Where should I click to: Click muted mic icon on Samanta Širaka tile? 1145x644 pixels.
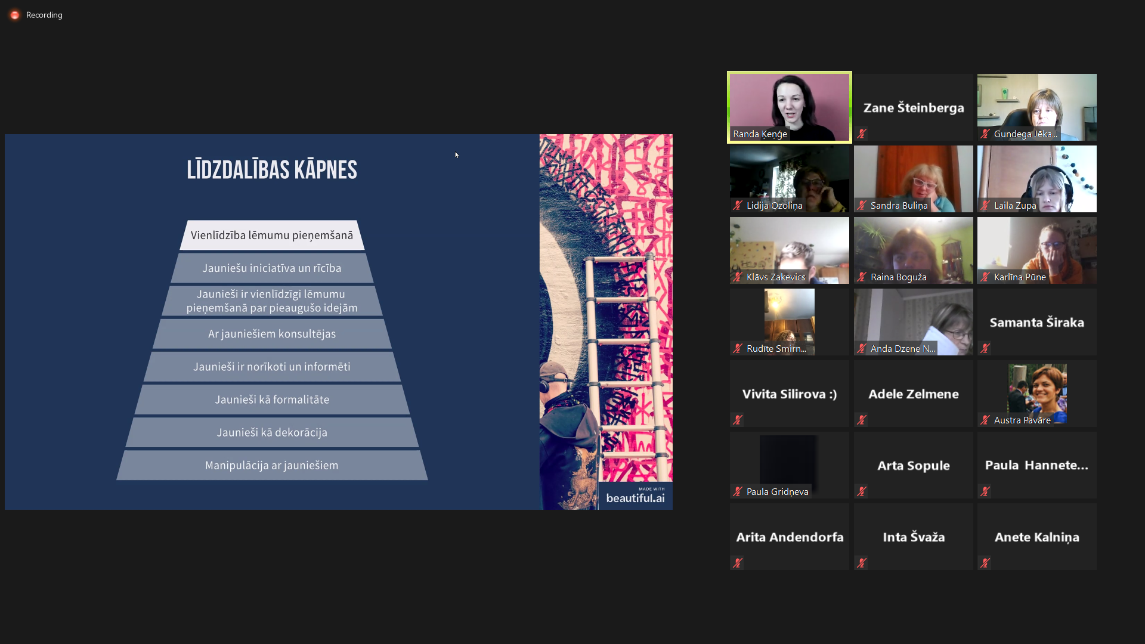tap(985, 348)
